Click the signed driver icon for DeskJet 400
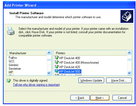 pyautogui.click(x=57, y=58)
